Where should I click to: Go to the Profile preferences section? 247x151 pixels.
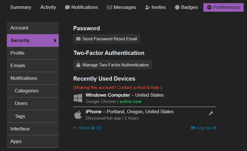point(17,53)
